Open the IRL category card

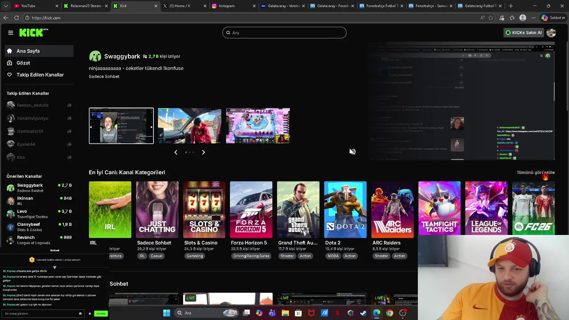(110, 209)
